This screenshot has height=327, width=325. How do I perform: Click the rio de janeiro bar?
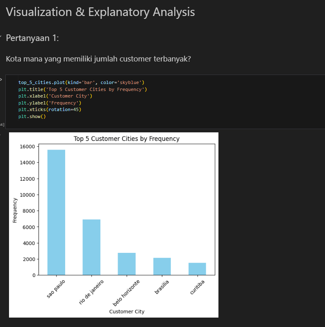pos(91,247)
